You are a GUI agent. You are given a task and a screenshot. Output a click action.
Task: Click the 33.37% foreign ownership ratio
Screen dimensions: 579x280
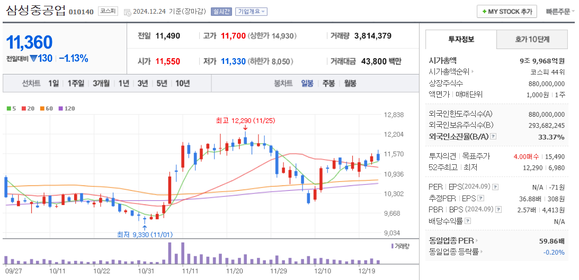(551, 137)
